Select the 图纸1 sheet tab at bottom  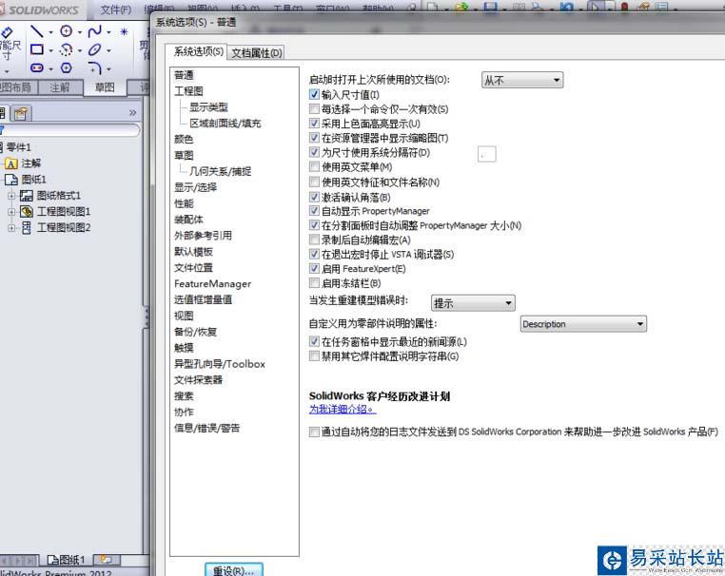tap(66, 560)
